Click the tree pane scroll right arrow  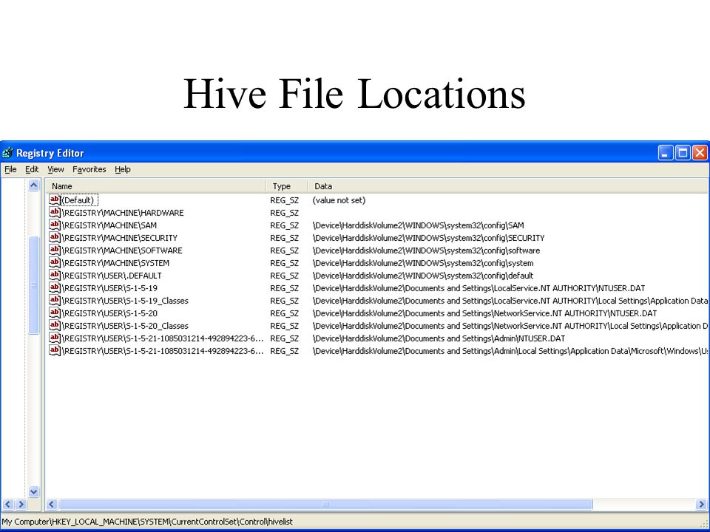[21, 504]
